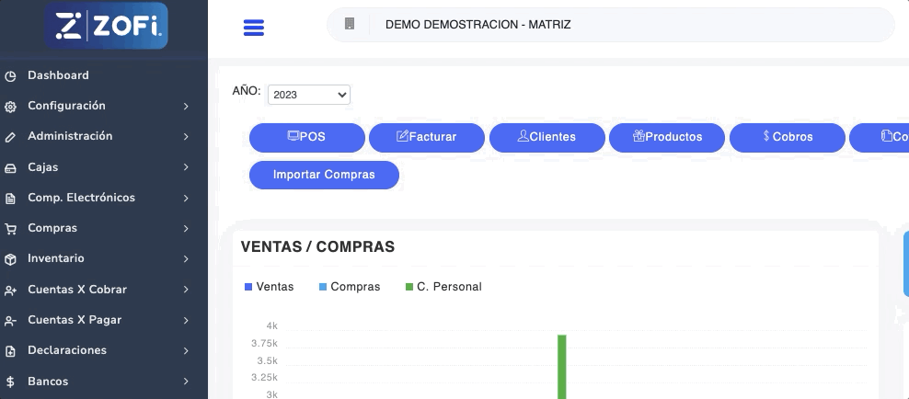Toggle C. Personal series in legend
This screenshot has height=399, width=909.
(443, 287)
